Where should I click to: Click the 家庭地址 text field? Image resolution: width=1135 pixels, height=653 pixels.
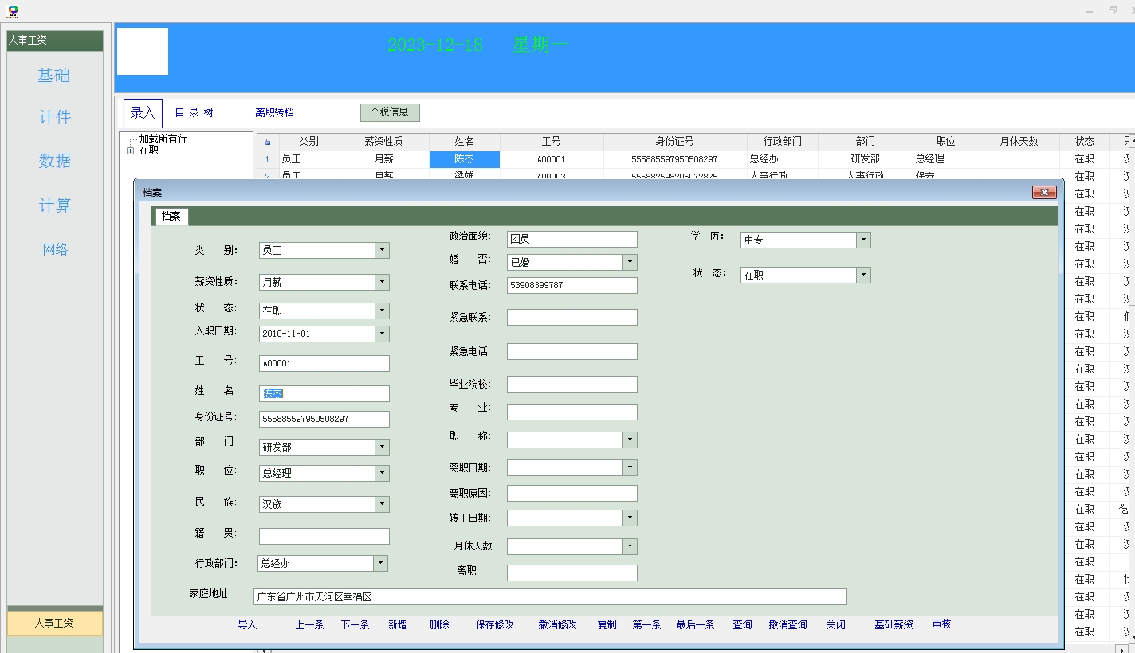[x=549, y=596]
